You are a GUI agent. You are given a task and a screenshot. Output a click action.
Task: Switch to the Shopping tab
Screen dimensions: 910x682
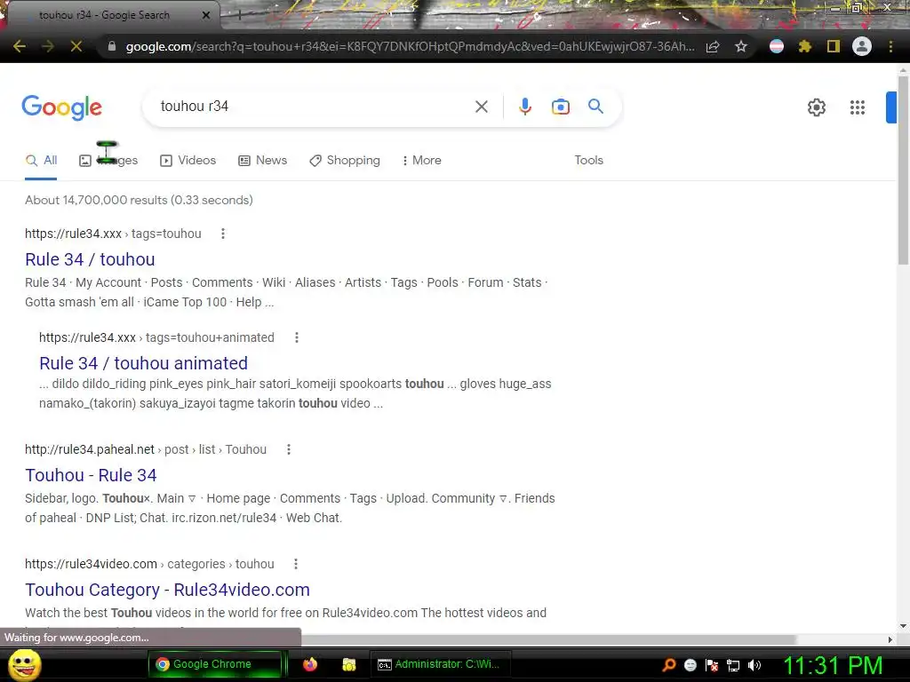pos(345,161)
